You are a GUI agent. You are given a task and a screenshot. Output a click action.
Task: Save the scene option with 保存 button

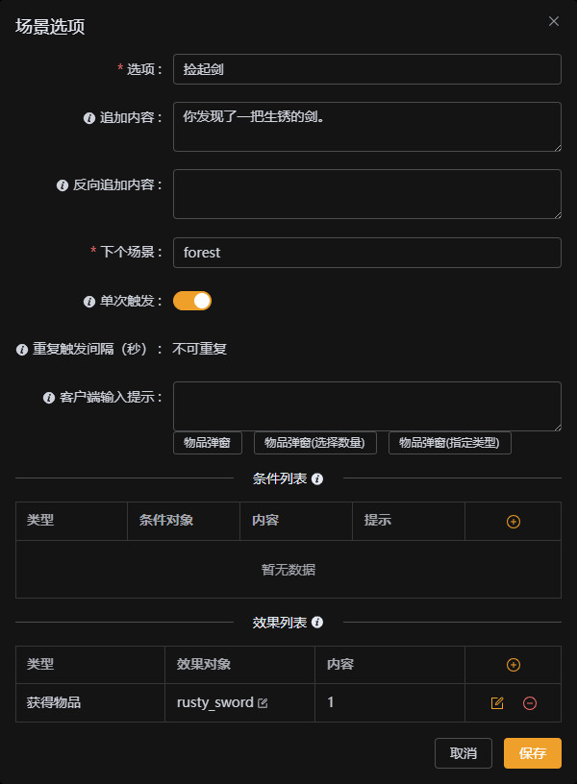point(532,753)
